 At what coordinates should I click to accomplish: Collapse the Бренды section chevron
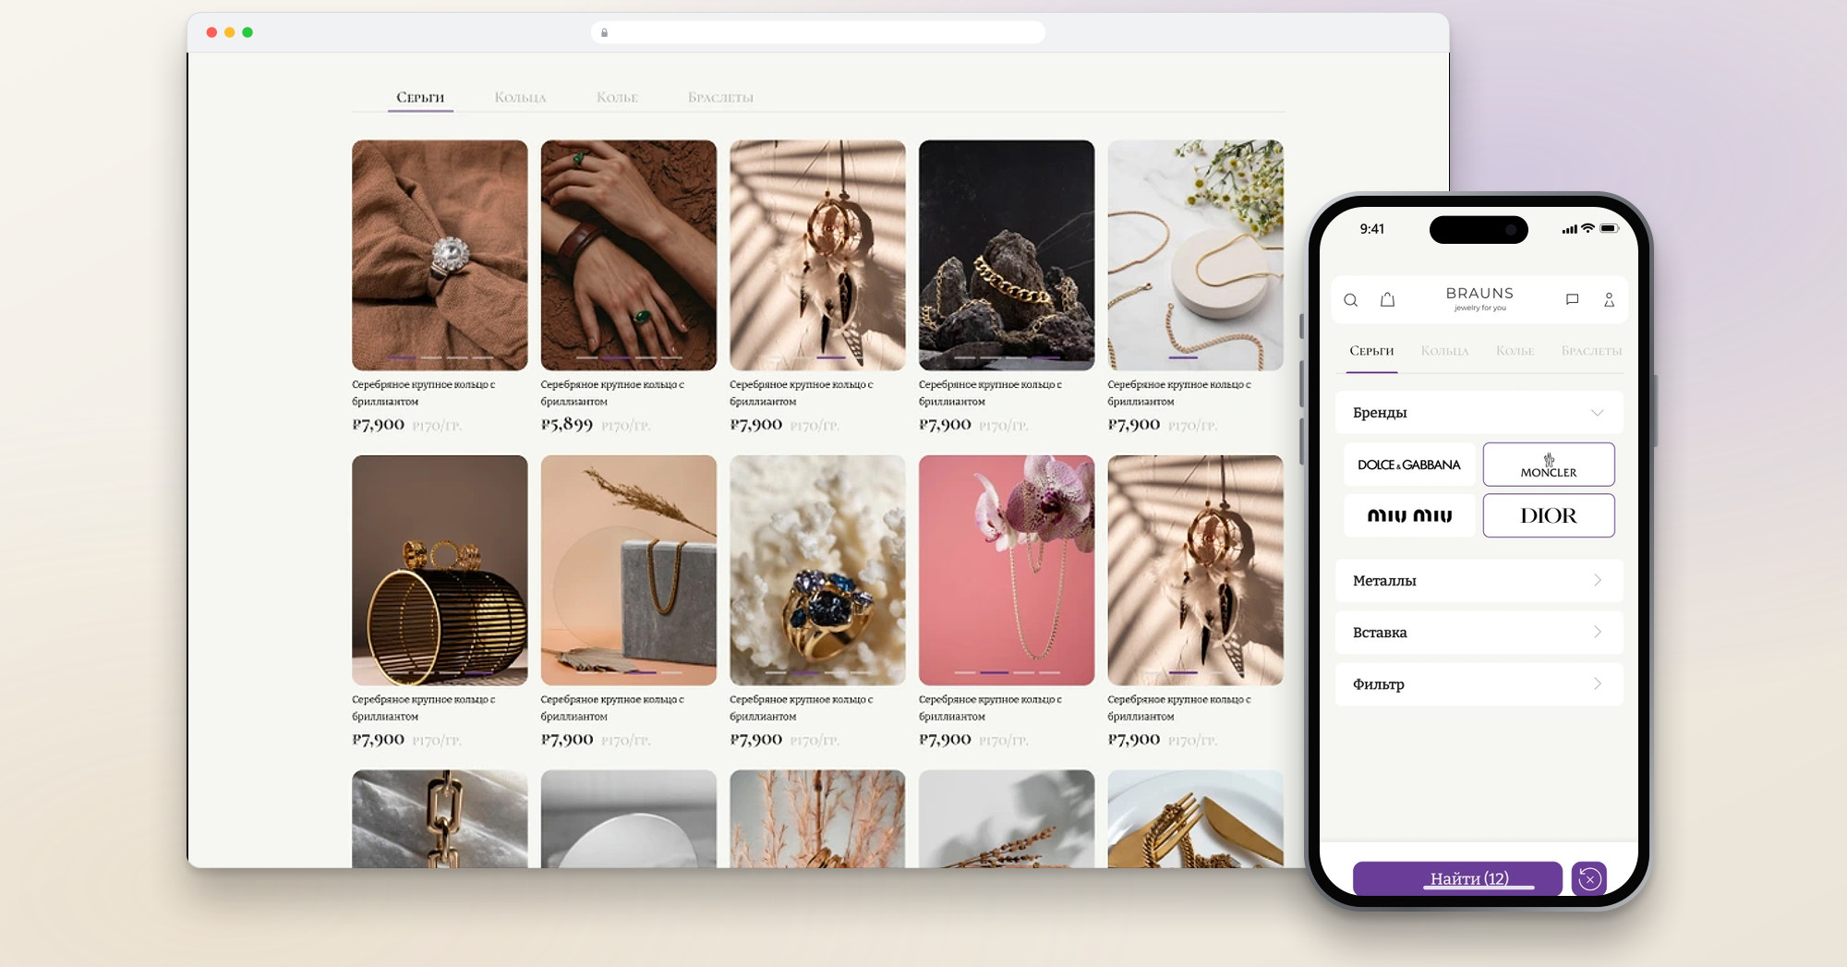tap(1597, 413)
